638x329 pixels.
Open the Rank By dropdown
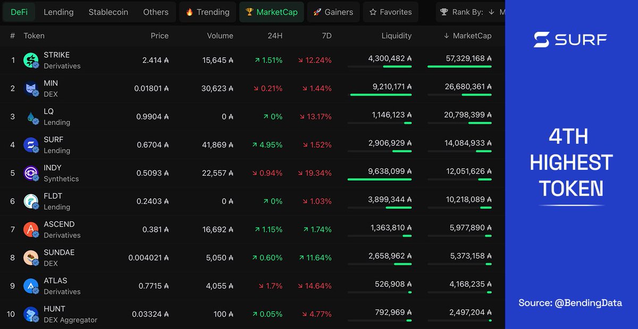[x=471, y=12]
